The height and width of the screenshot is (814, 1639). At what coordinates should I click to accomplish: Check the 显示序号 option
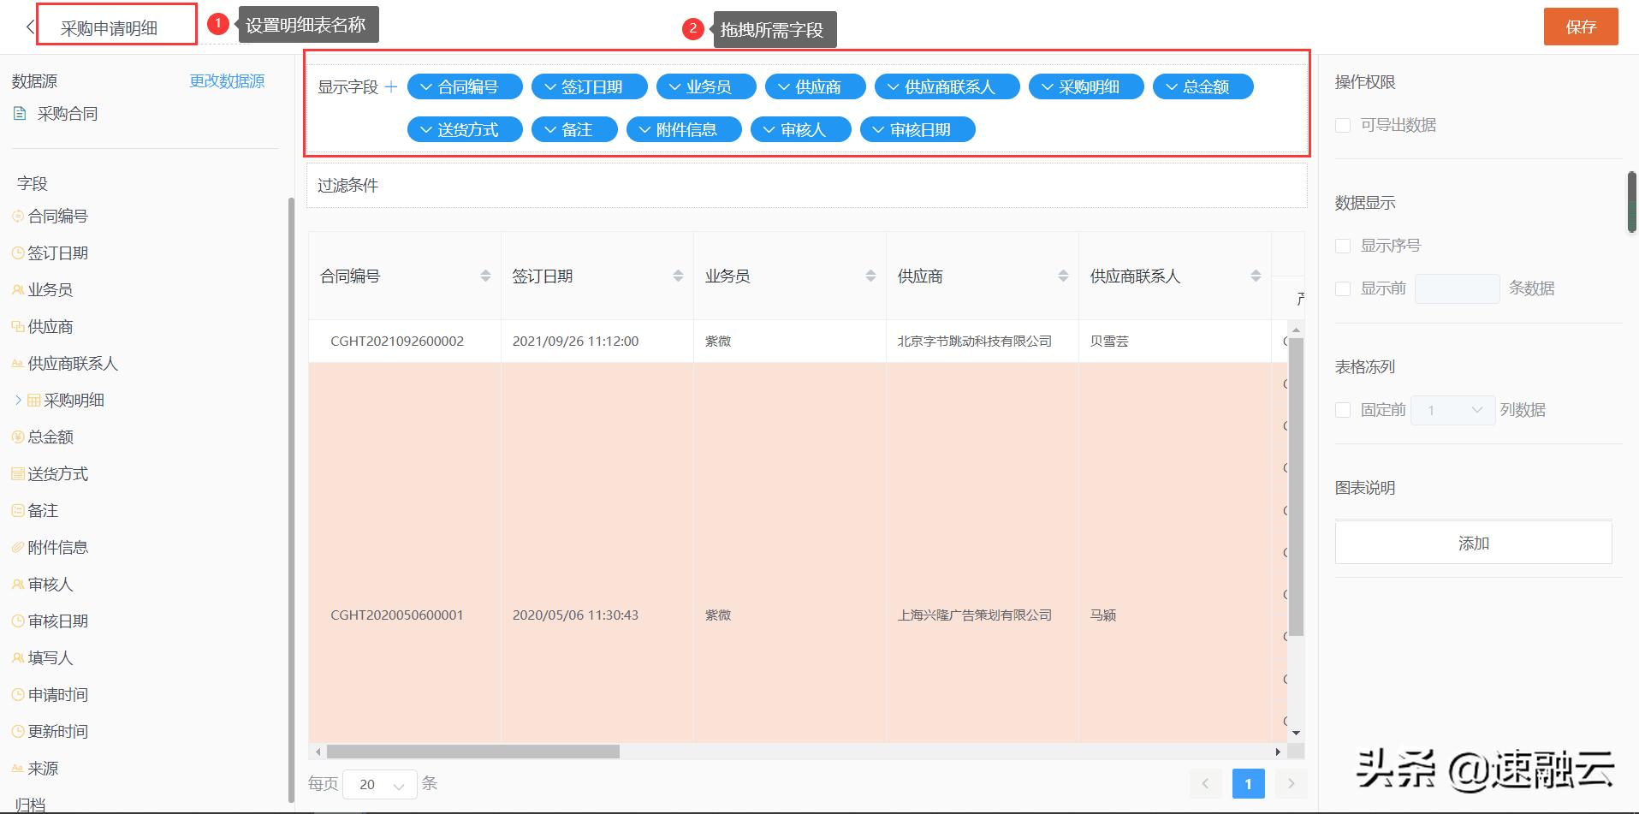[x=1342, y=245]
